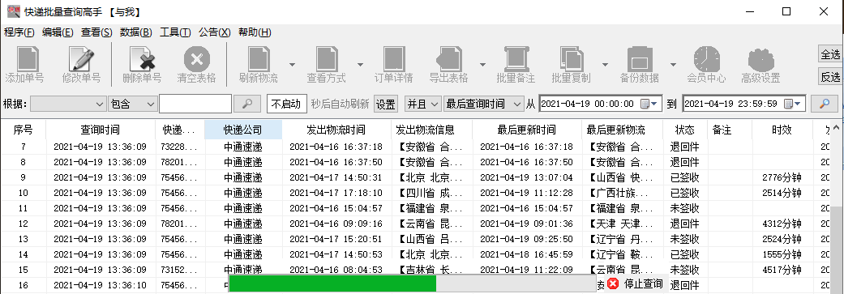Open the 工具(T) menu
The image size is (844, 294).
click(x=175, y=32)
